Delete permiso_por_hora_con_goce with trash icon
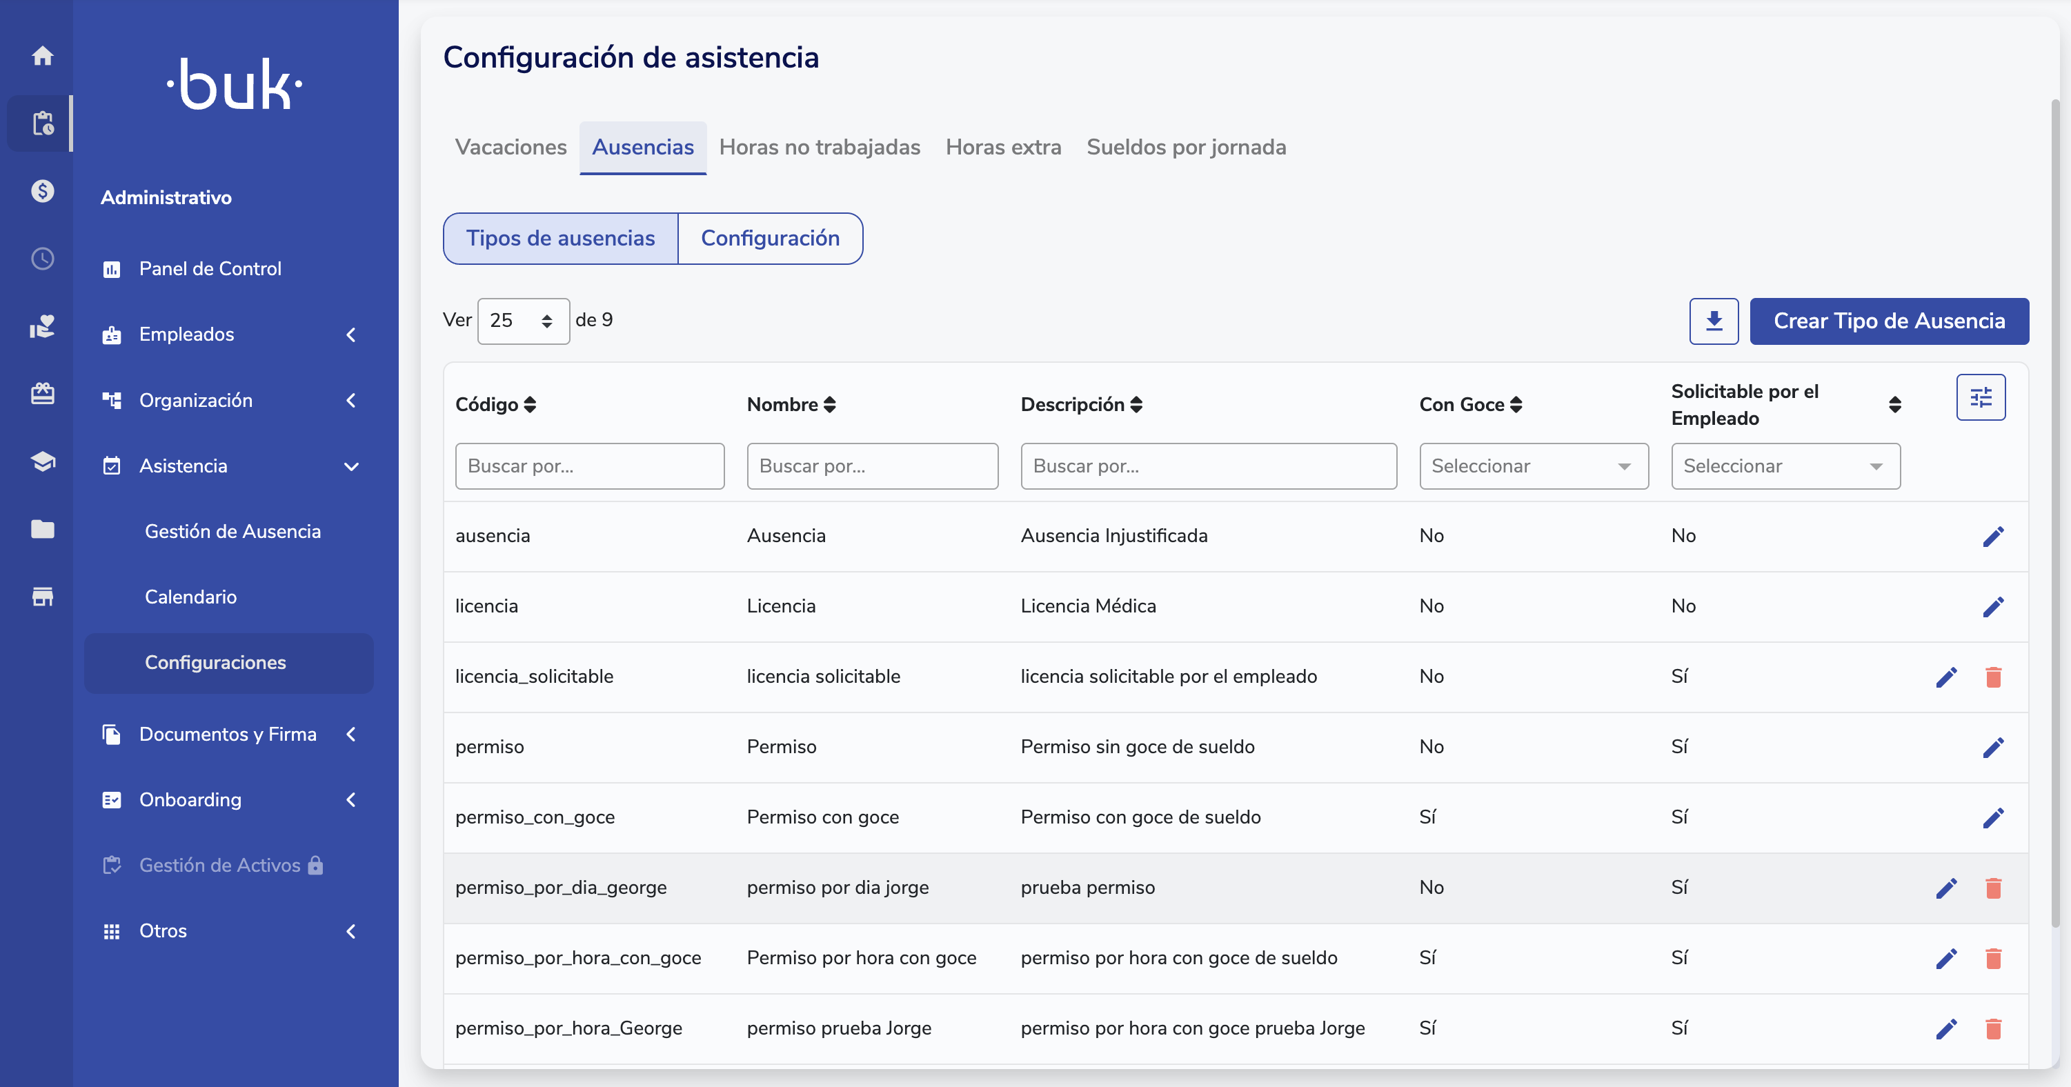Image resolution: width=2071 pixels, height=1087 pixels. [x=1993, y=958]
